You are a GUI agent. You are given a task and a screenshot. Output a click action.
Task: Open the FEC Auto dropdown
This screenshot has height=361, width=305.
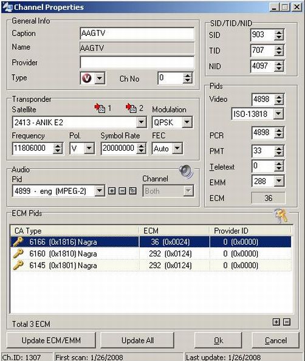click(x=177, y=148)
